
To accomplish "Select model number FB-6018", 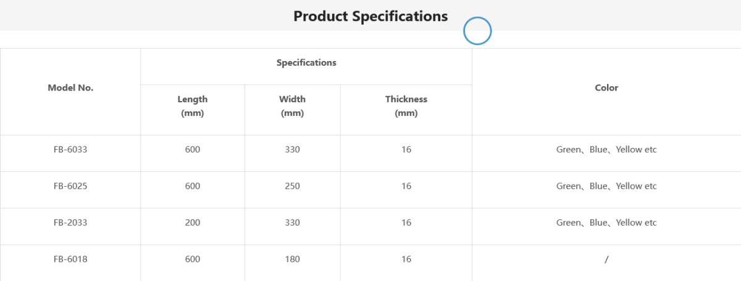I will tap(70, 259).
